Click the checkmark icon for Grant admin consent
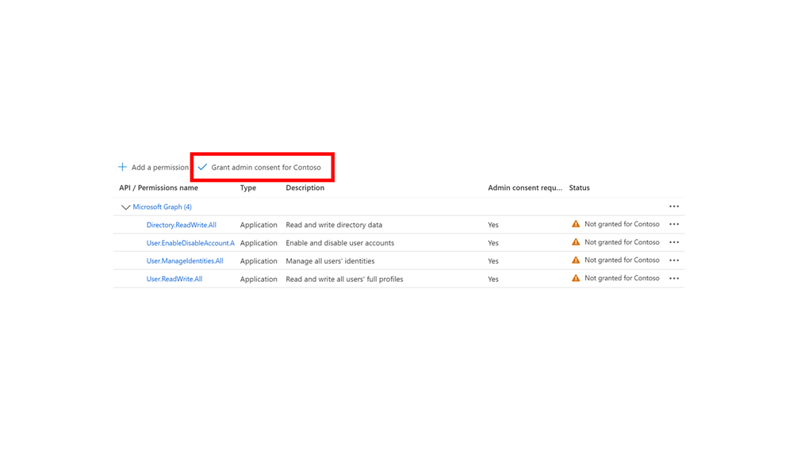This screenshot has width=812, height=456. coord(202,167)
